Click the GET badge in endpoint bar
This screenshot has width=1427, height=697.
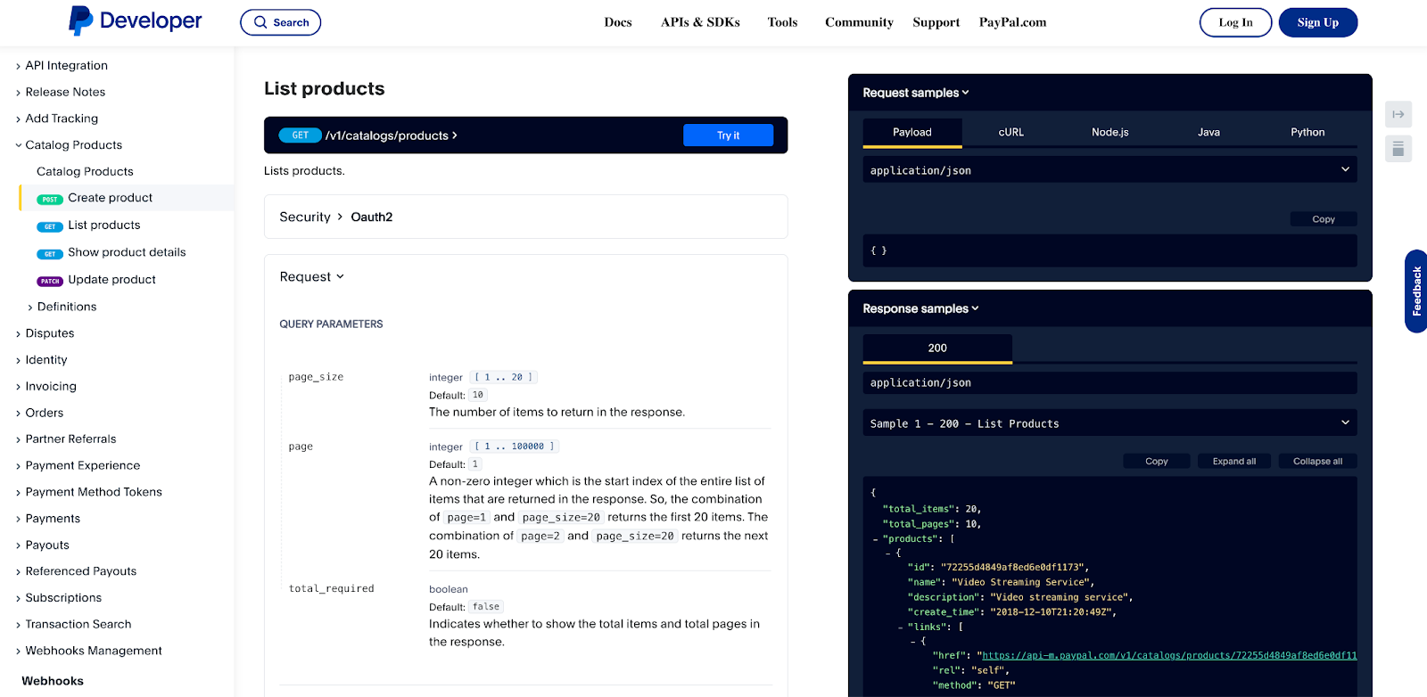[301, 135]
